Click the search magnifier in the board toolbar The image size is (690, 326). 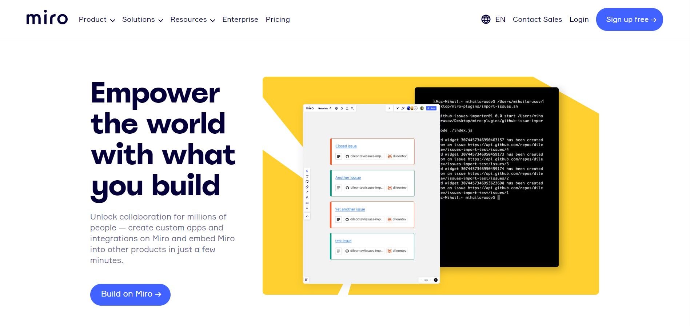[x=352, y=108]
